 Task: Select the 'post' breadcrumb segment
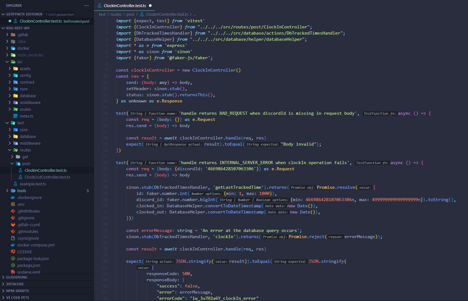[x=130, y=14]
